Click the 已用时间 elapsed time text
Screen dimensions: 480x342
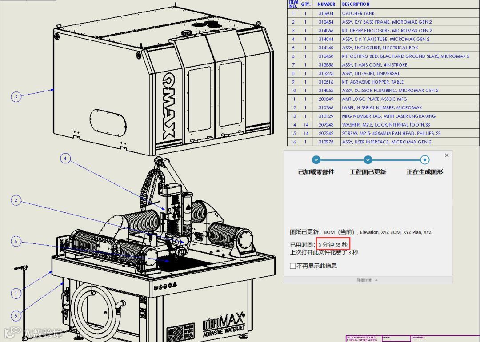(x=319, y=245)
